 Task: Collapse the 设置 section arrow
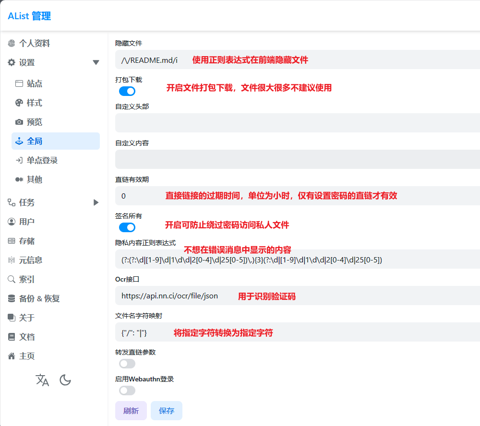click(96, 62)
